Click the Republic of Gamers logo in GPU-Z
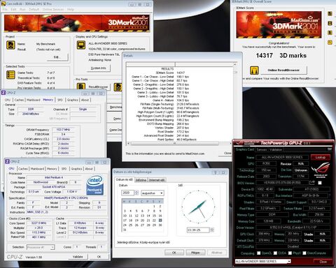 point(321,170)
